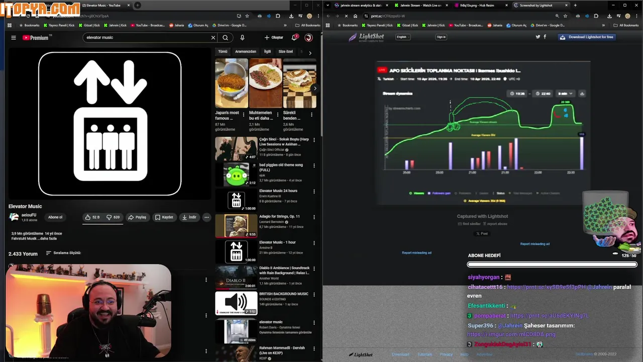Screen dimensions: 643x362
Task: Open downloads in the Lightshot browser window
Action: (x=610, y=16)
